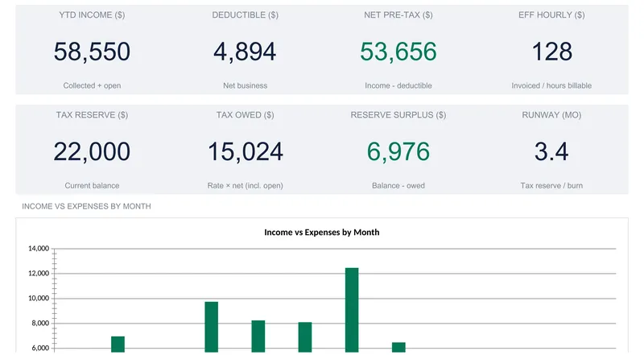The width and height of the screenshot is (644, 355).
Task: Click the 'Invoiced / hours billable' caption
Action: click(x=551, y=86)
